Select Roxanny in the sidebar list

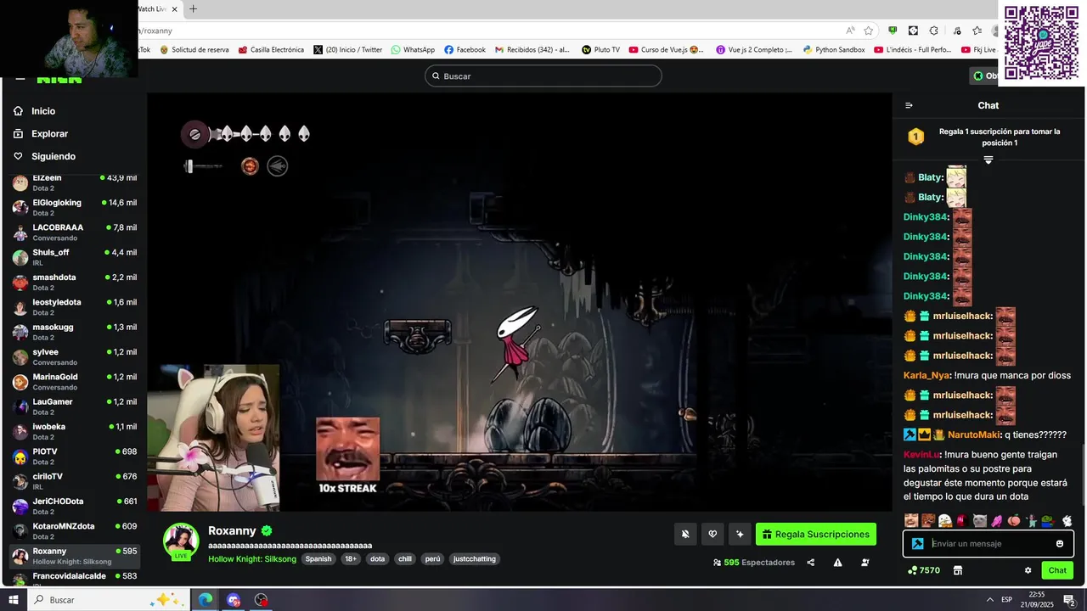(x=74, y=556)
